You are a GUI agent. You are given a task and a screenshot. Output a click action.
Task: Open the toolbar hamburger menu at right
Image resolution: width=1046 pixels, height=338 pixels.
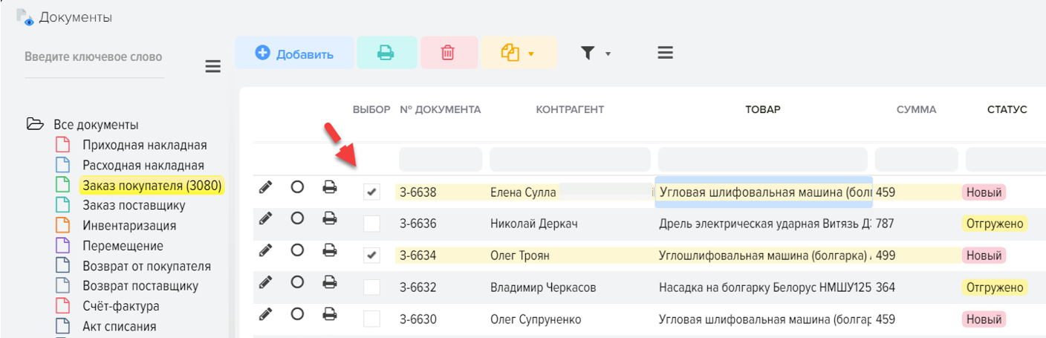point(665,53)
